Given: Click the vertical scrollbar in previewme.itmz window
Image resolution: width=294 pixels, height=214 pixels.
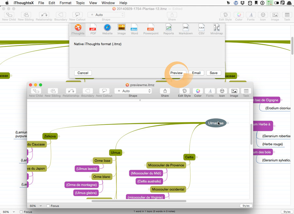Looking at the screenshot, I should (252, 134).
